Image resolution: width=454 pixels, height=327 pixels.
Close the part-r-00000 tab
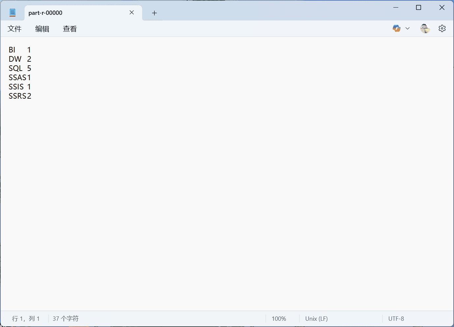click(x=132, y=13)
